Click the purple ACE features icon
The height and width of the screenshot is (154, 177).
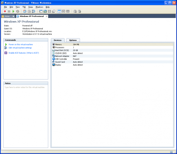(x=6, y=53)
